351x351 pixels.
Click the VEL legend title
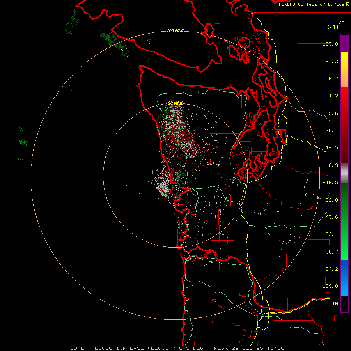tap(342, 23)
